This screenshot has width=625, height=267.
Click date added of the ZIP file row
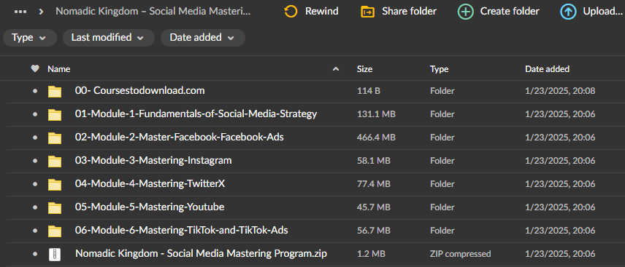click(x=560, y=254)
